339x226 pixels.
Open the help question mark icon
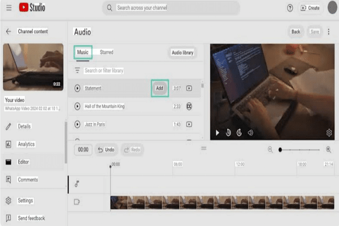(290, 8)
